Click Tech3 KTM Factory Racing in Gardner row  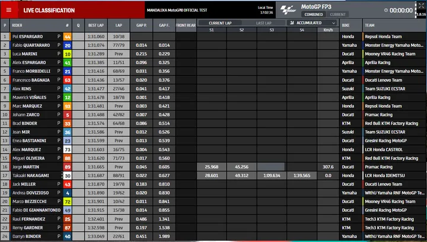tap(389, 228)
